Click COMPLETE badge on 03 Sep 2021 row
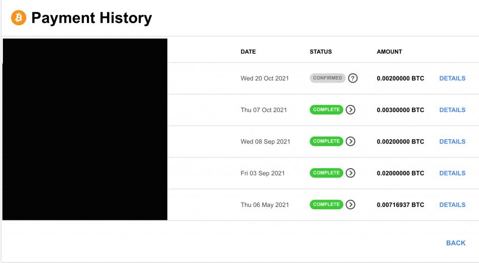Screen dimensions: 479x263 [x=326, y=173]
